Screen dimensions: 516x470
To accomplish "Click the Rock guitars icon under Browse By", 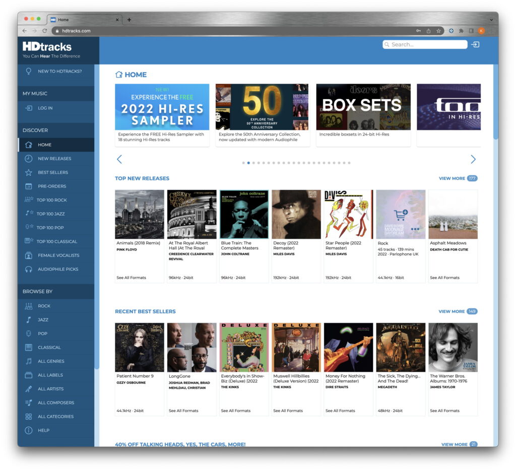I will [x=29, y=306].
